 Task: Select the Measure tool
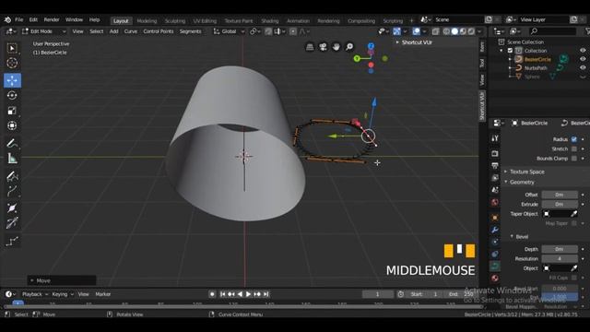[12, 159]
